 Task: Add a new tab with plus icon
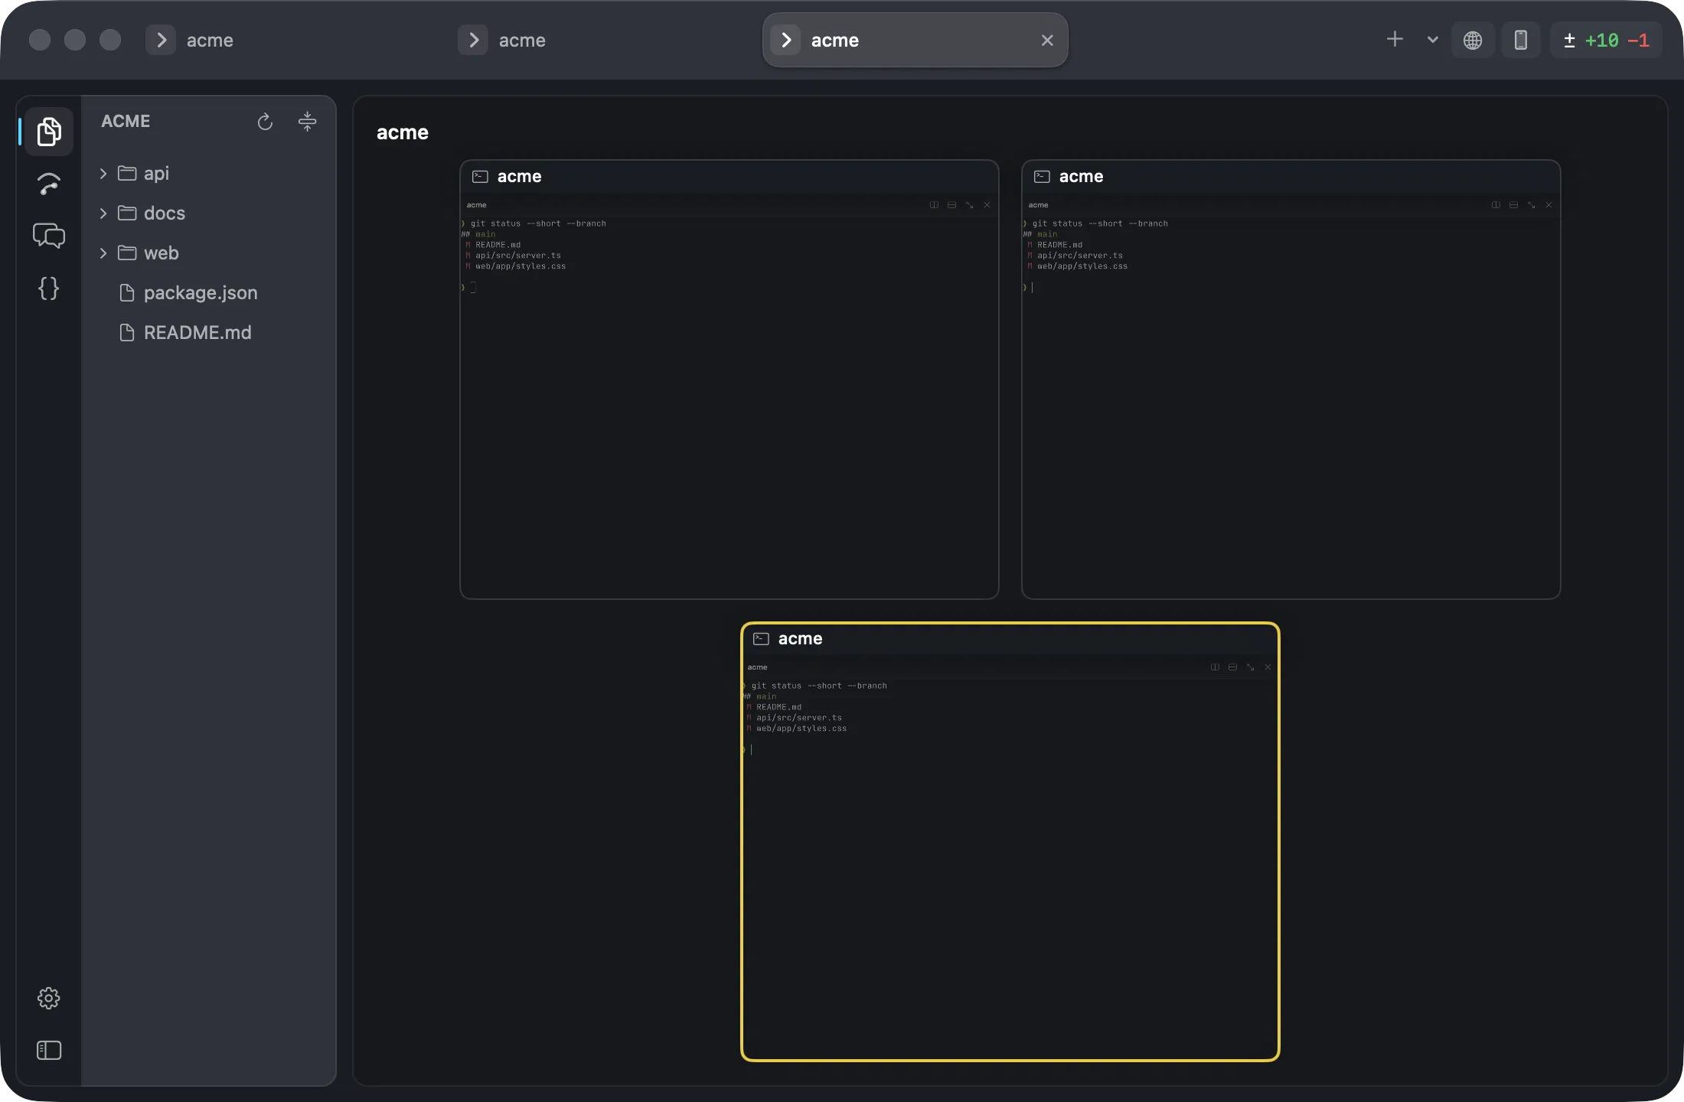pos(1395,40)
